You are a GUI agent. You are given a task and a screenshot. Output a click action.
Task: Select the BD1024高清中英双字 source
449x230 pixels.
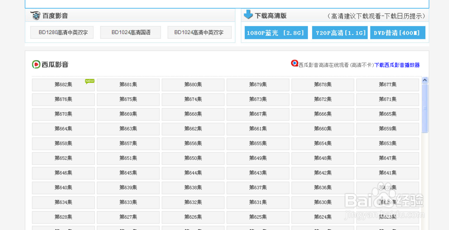click(x=199, y=32)
